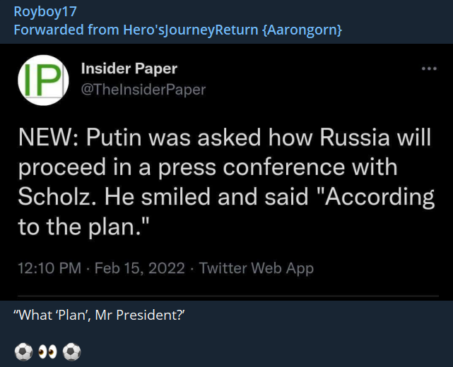The width and height of the screenshot is (453, 367).
Task: Click the Feb 15, 2022 date
Action: coord(139,268)
